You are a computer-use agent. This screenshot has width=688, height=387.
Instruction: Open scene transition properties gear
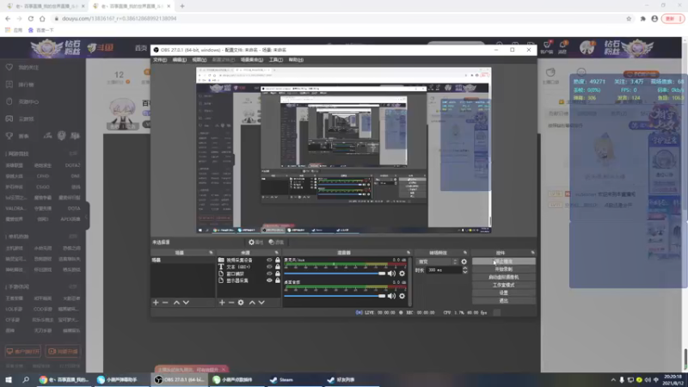(464, 261)
